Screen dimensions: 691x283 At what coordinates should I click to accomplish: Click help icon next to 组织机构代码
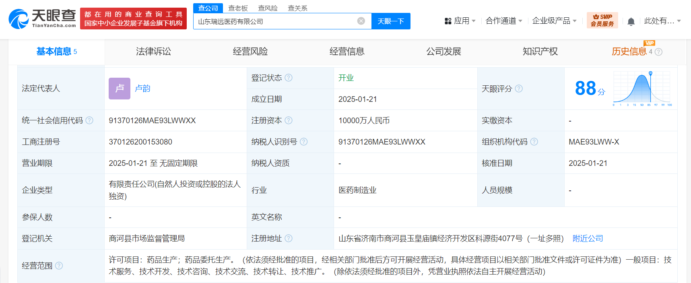pos(534,142)
